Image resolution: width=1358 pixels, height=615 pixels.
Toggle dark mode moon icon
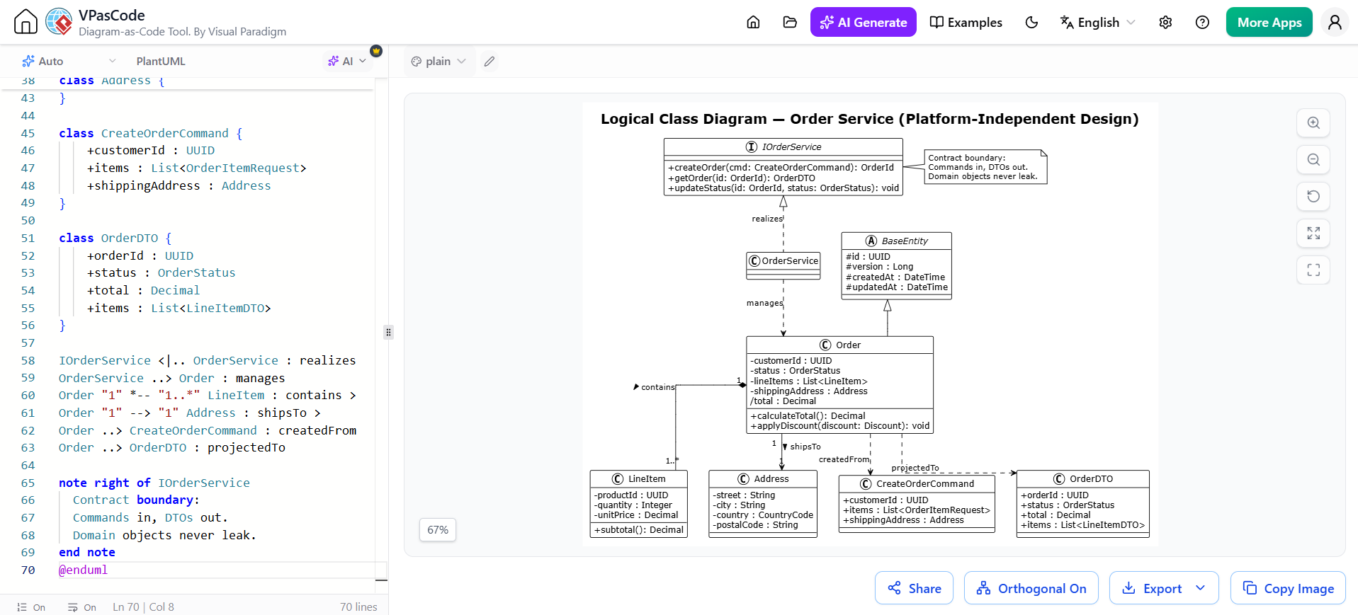click(x=1031, y=22)
